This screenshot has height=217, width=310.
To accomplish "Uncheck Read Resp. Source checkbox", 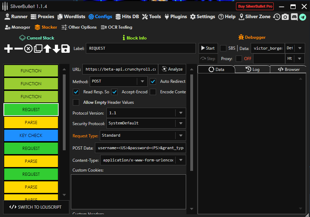I will (76, 92).
